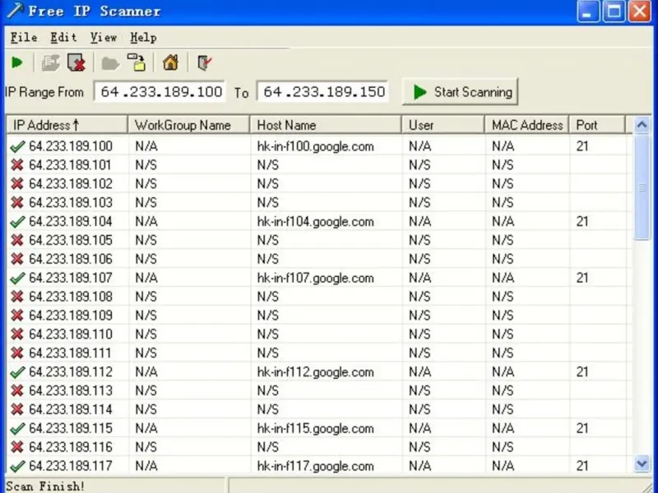This screenshot has width=658, height=493.
Task: Click red X icon for 64.233.189.116
Action: tap(17, 447)
